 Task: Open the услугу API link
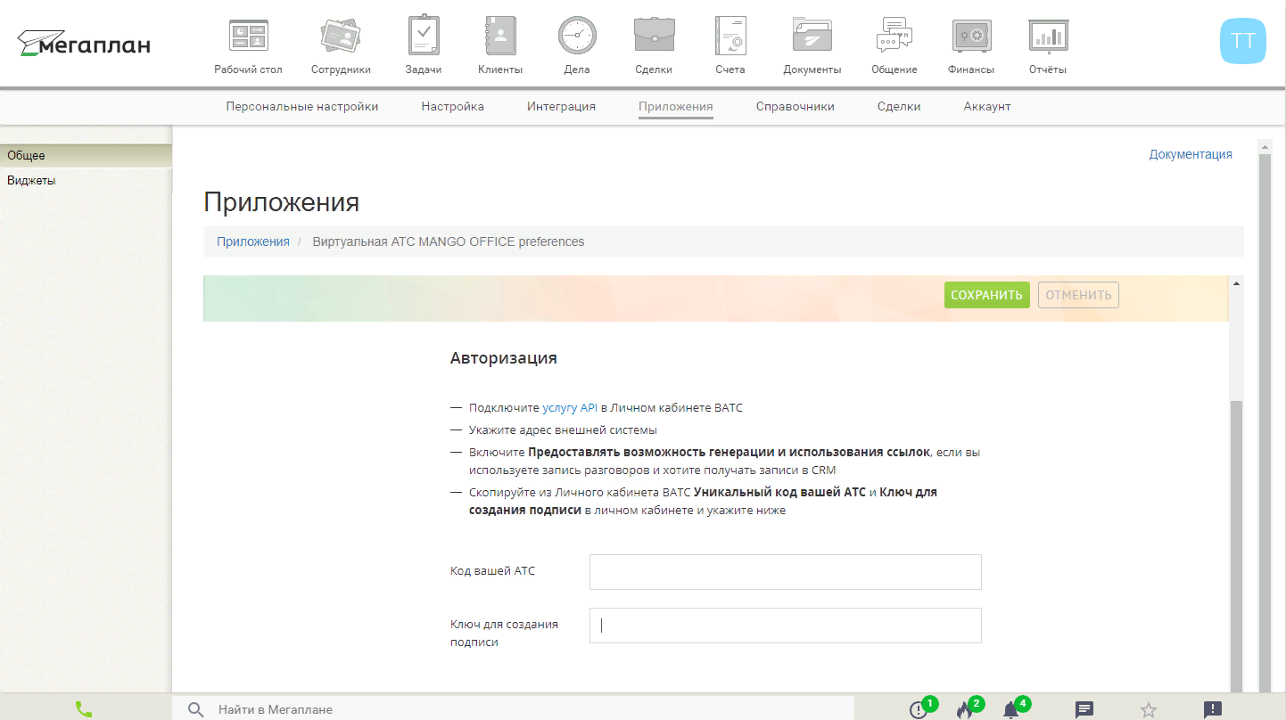570,407
